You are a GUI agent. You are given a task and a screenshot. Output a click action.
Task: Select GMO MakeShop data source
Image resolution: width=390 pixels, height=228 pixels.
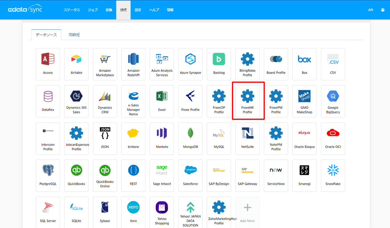coord(305,101)
